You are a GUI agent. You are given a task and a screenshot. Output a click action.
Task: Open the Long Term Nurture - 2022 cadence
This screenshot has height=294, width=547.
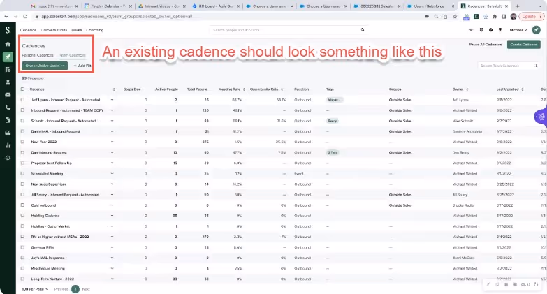tap(52, 279)
